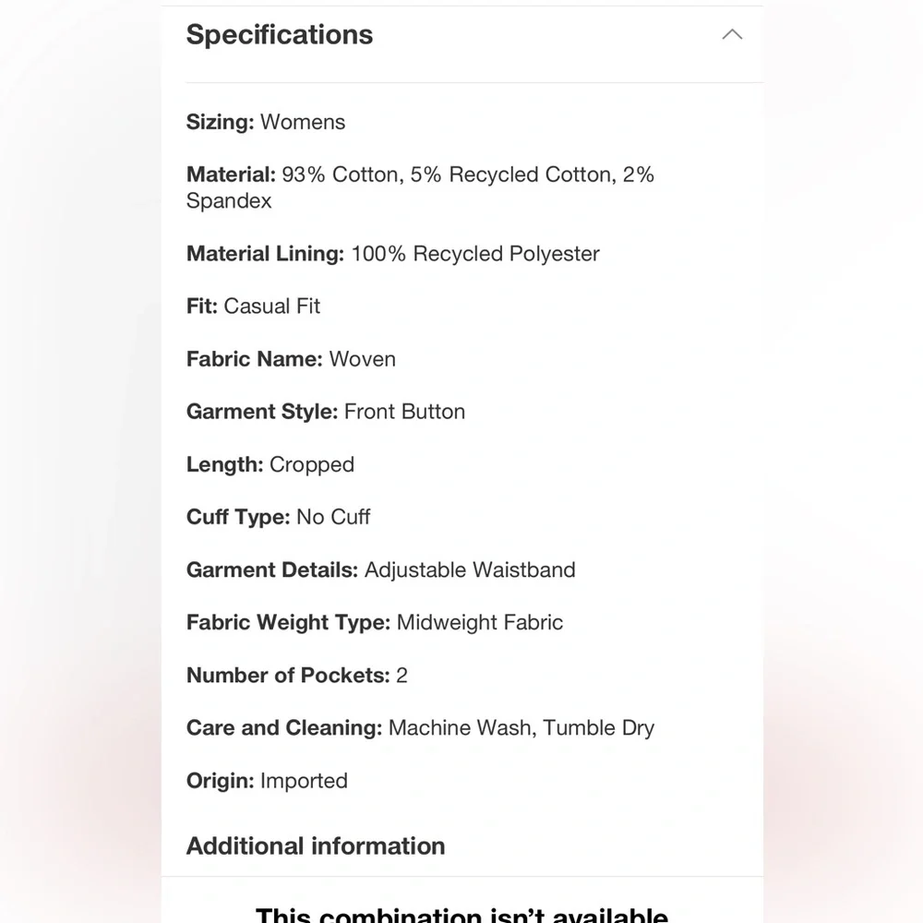
Task: Click Garment Style: Front Button entry
Action: pyautogui.click(x=326, y=412)
